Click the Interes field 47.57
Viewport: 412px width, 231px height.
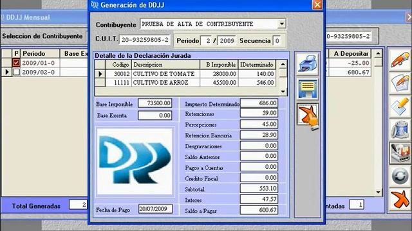pyautogui.click(x=259, y=200)
